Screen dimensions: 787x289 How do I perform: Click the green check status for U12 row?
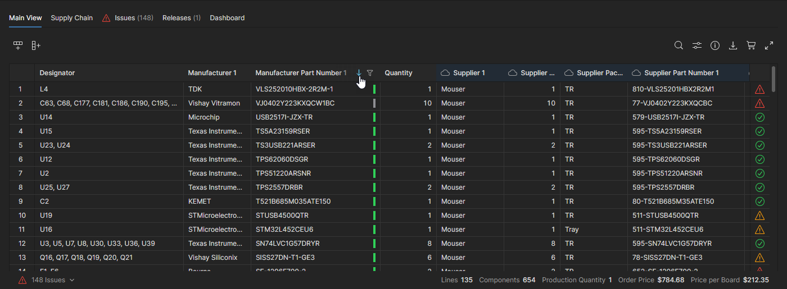coord(760,159)
